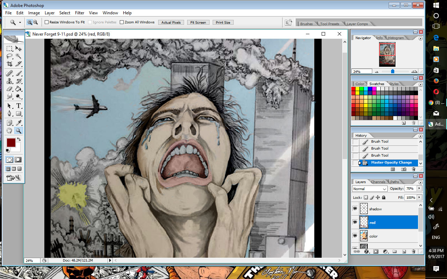Select the Eraser tool
This screenshot has height=279, width=447.
[9, 89]
